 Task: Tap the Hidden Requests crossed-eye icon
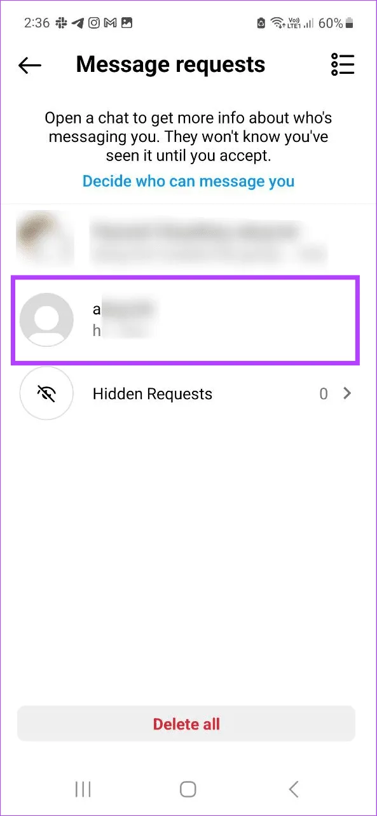click(x=46, y=394)
